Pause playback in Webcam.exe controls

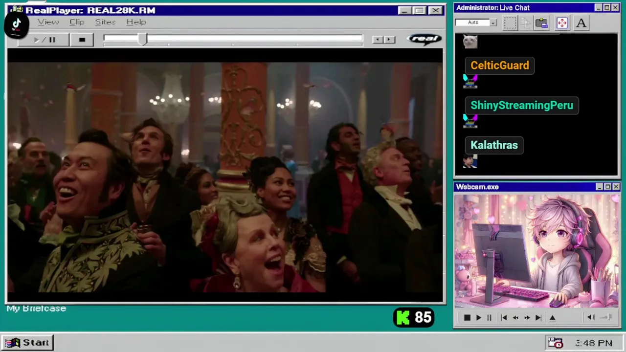click(489, 318)
